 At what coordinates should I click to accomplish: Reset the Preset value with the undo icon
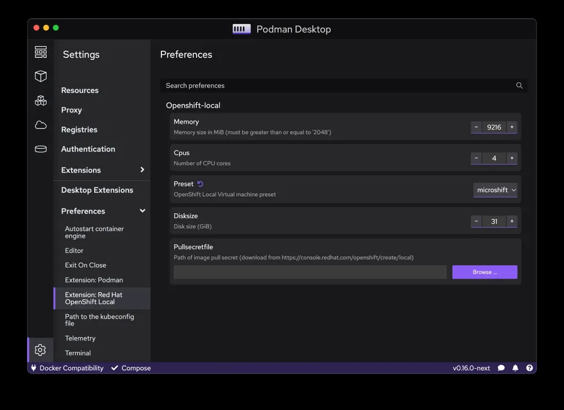coord(200,184)
